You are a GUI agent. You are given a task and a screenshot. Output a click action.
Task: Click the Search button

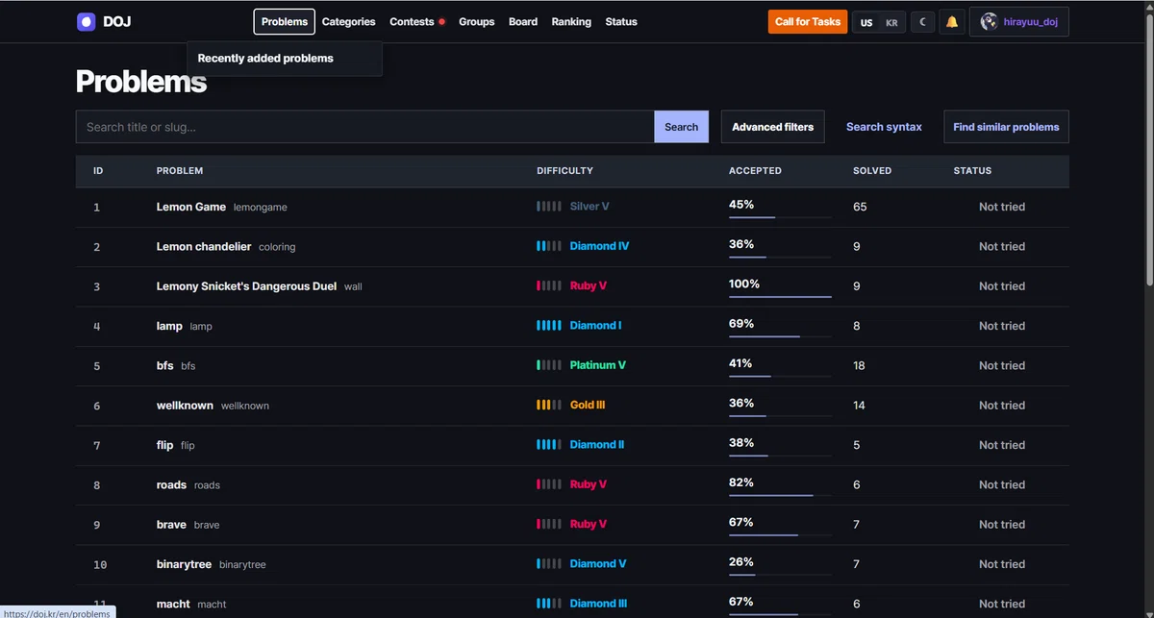tap(682, 127)
